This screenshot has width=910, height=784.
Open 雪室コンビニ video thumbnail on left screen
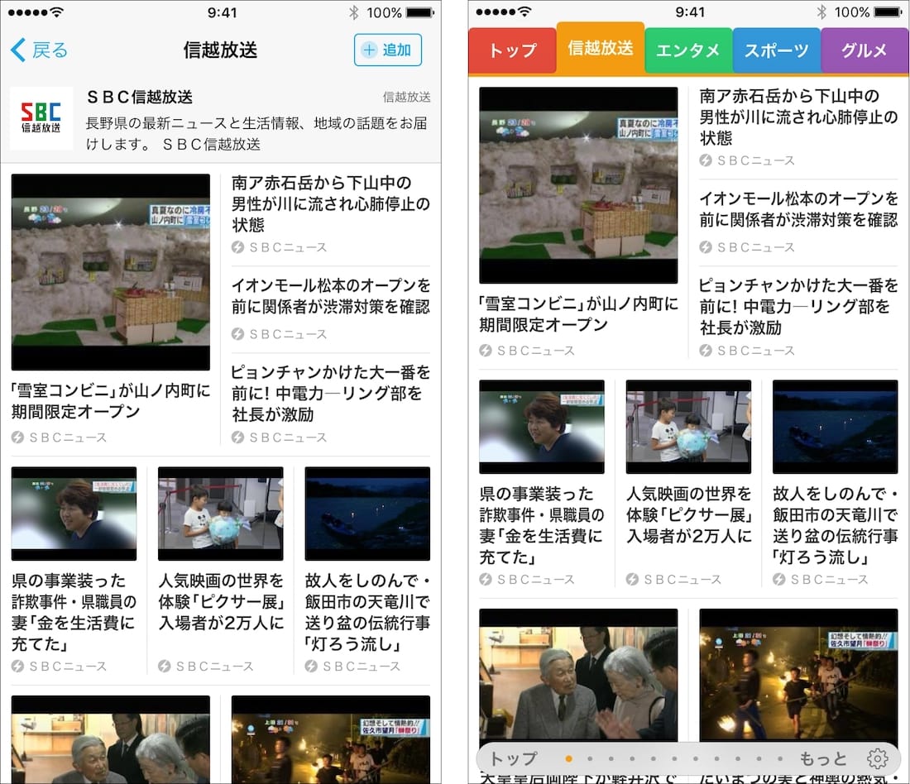[x=111, y=272]
